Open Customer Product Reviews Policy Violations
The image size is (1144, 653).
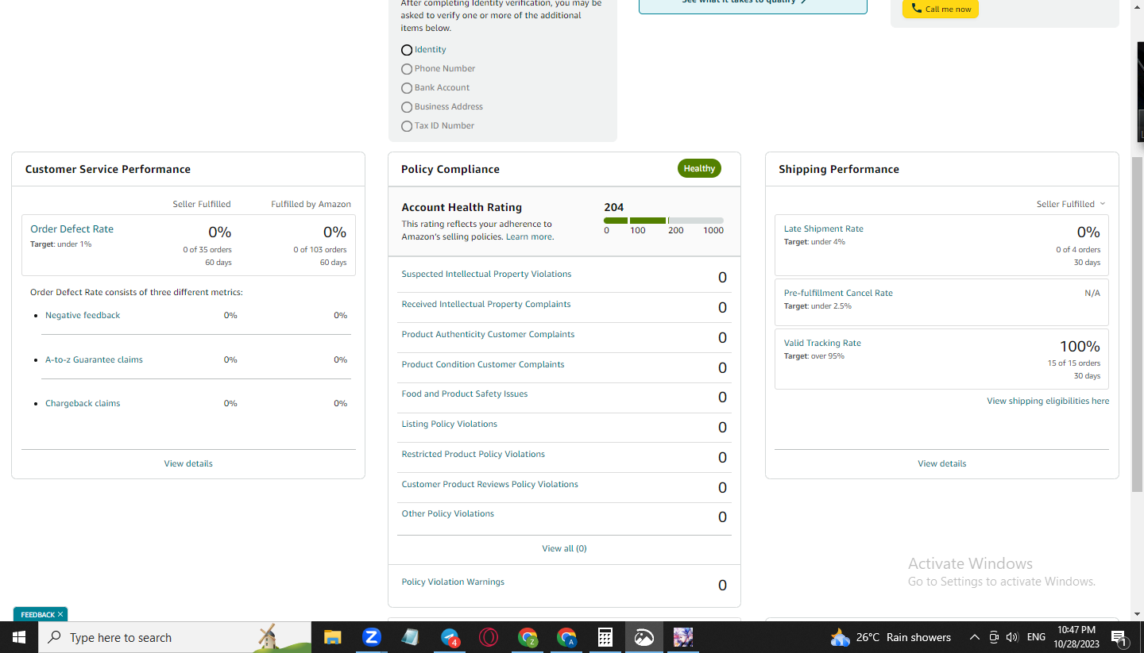tap(490, 484)
